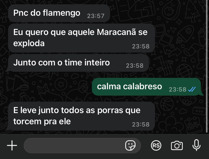209x159 pixels.
Task: Click the word "exploda" in second message
Action: point(29,43)
